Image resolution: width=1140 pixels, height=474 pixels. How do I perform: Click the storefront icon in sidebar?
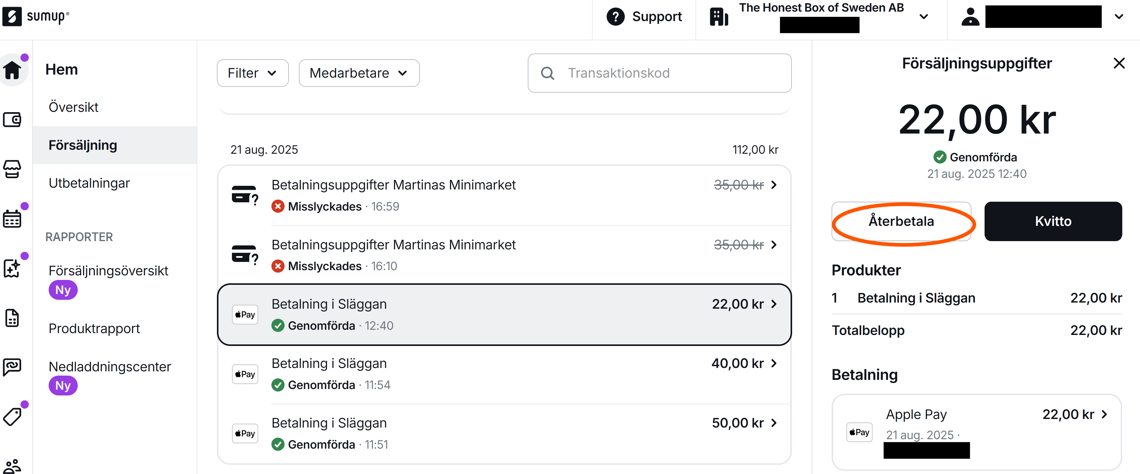click(x=12, y=169)
